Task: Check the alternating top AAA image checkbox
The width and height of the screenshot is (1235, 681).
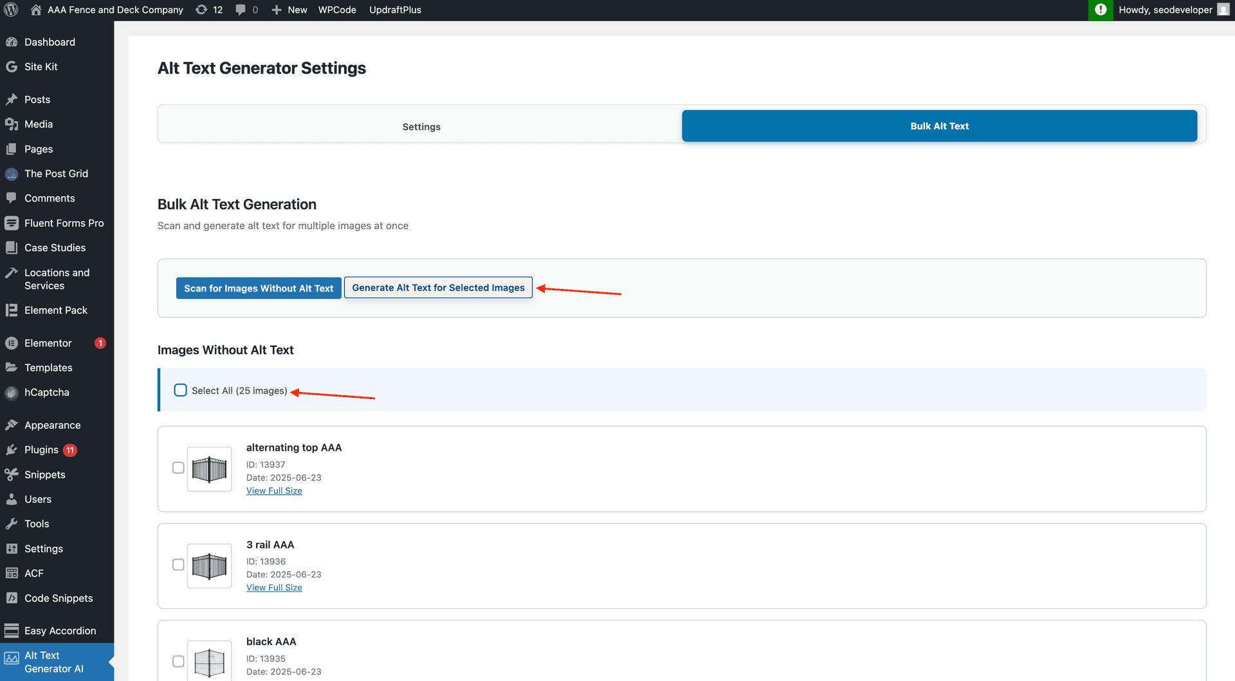Action: (178, 468)
